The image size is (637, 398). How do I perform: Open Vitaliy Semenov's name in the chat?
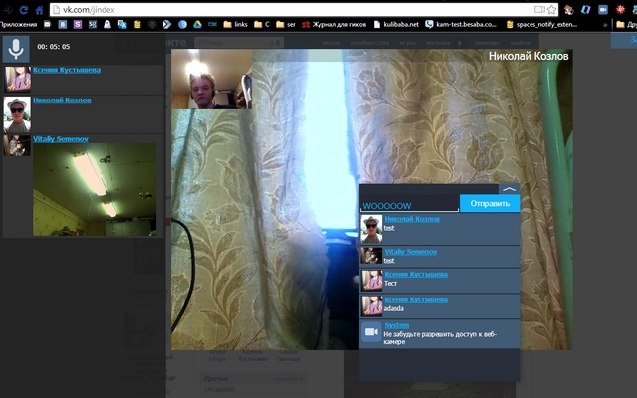(x=411, y=252)
